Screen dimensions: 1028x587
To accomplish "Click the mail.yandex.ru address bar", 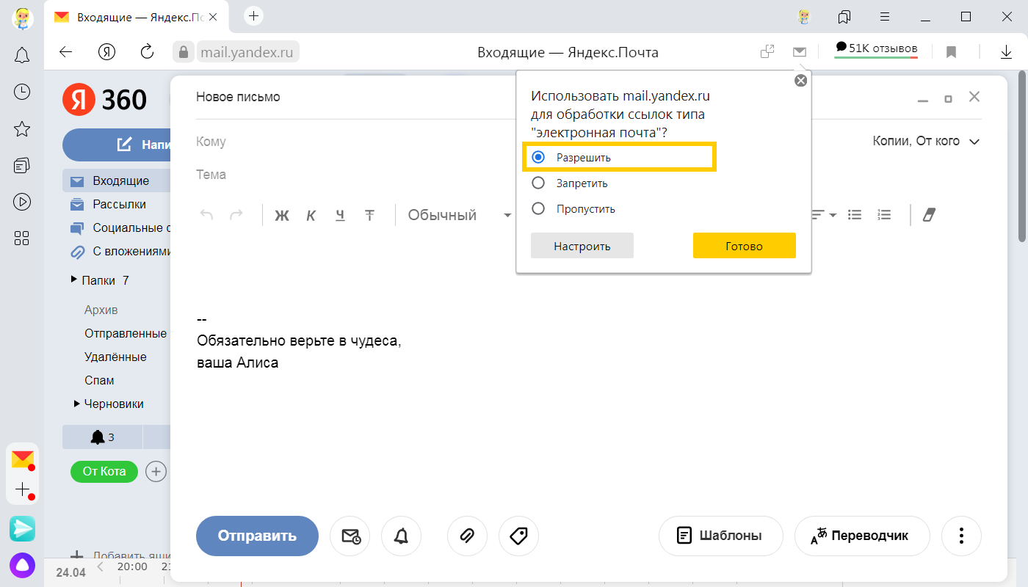I will click(x=249, y=52).
